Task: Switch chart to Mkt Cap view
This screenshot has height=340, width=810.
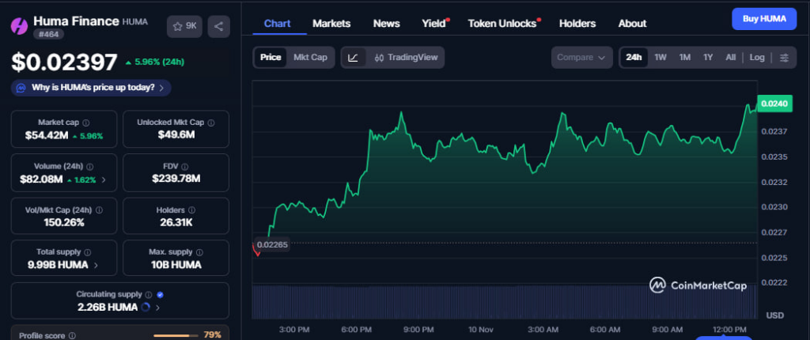Action: click(310, 58)
